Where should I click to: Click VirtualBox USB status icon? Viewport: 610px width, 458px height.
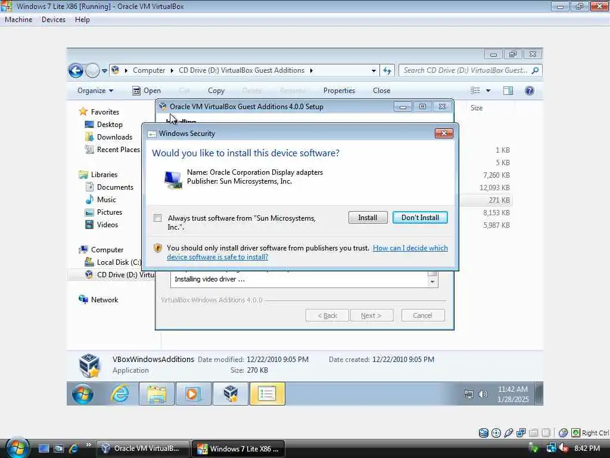pyautogui.click(x=509, y=433)
